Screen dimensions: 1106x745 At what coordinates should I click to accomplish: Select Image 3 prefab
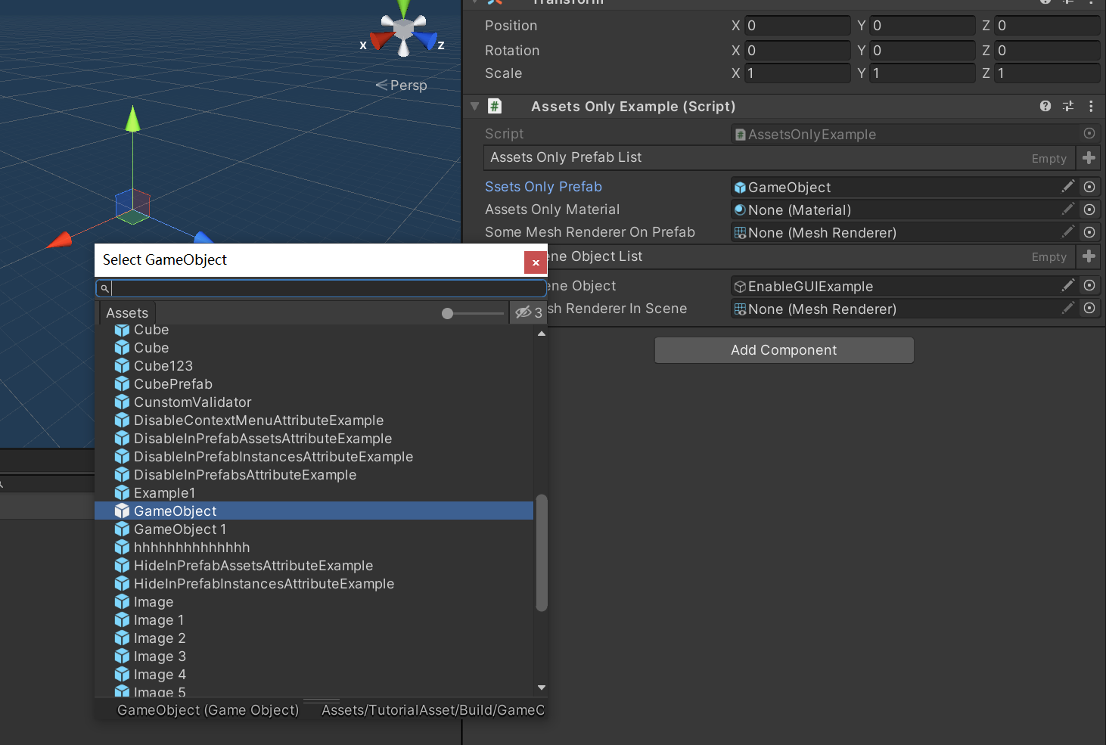pyautogui.click(x=314, y=657)
